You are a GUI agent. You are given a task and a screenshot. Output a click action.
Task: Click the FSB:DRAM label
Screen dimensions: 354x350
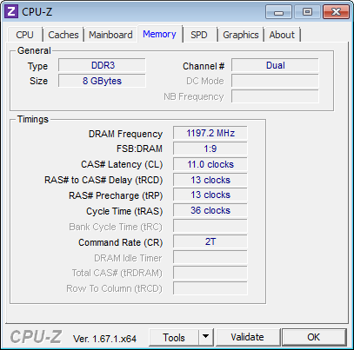tap(139, 149)
